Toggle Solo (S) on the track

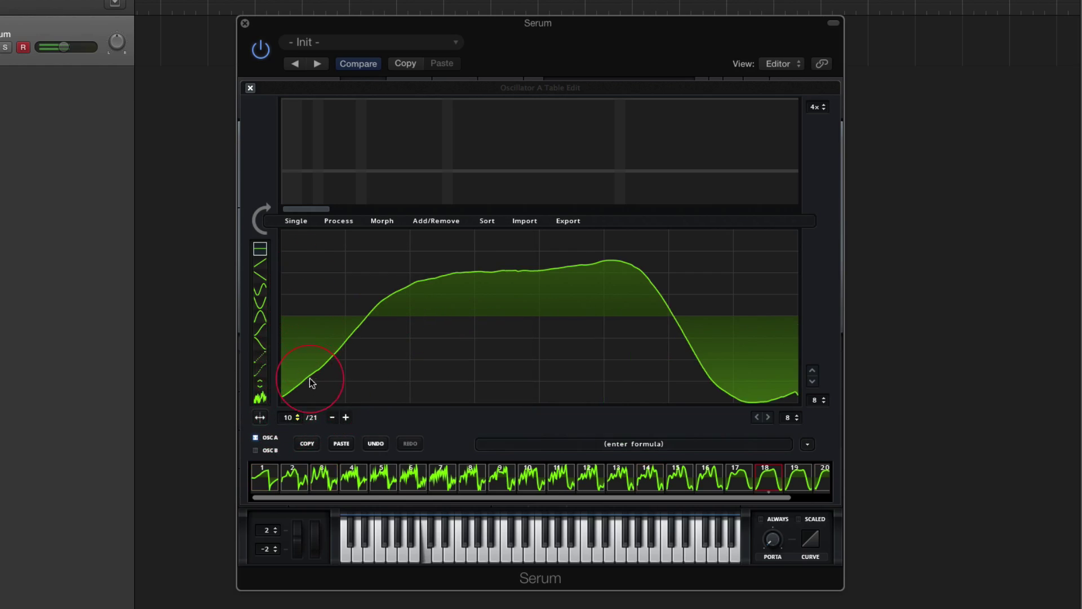click(x=5, y=47)
